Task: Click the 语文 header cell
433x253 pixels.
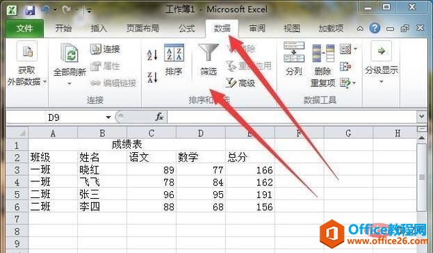Action: (x=152, y=157)
